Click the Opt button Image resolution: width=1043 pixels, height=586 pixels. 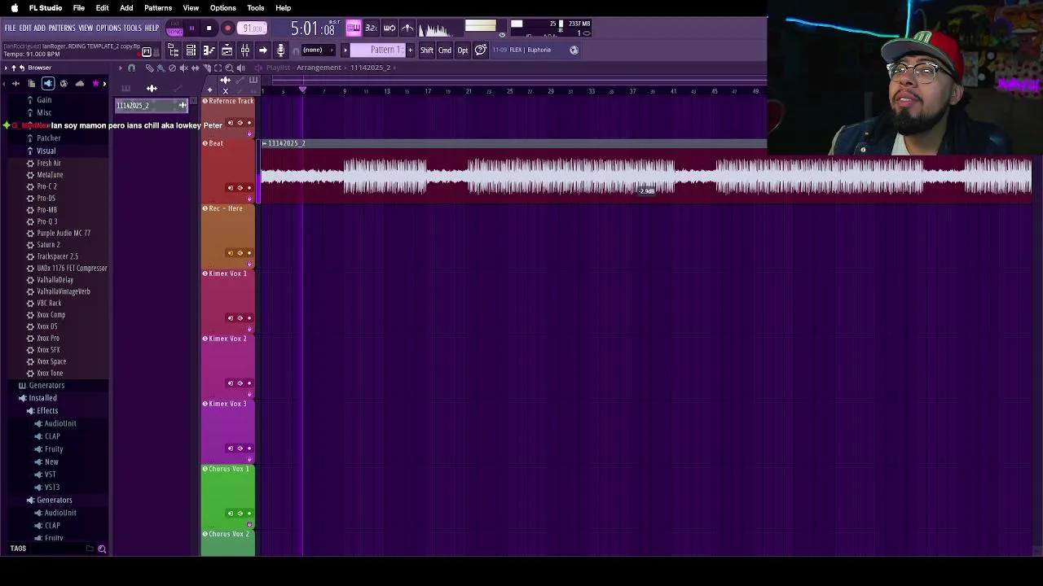463,50
